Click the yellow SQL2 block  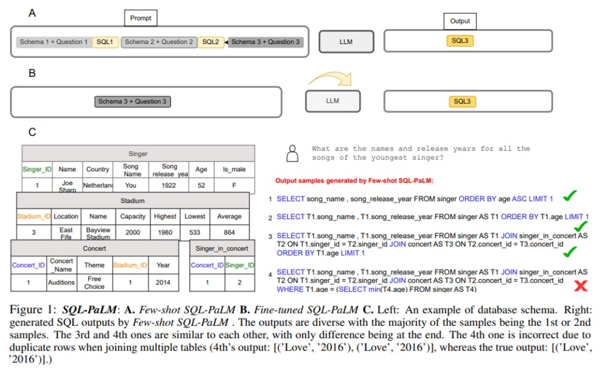click(x=211, y=42)
